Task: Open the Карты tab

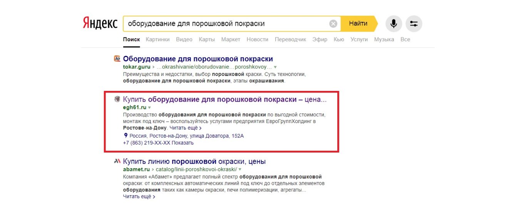Action: coord(207,39)
